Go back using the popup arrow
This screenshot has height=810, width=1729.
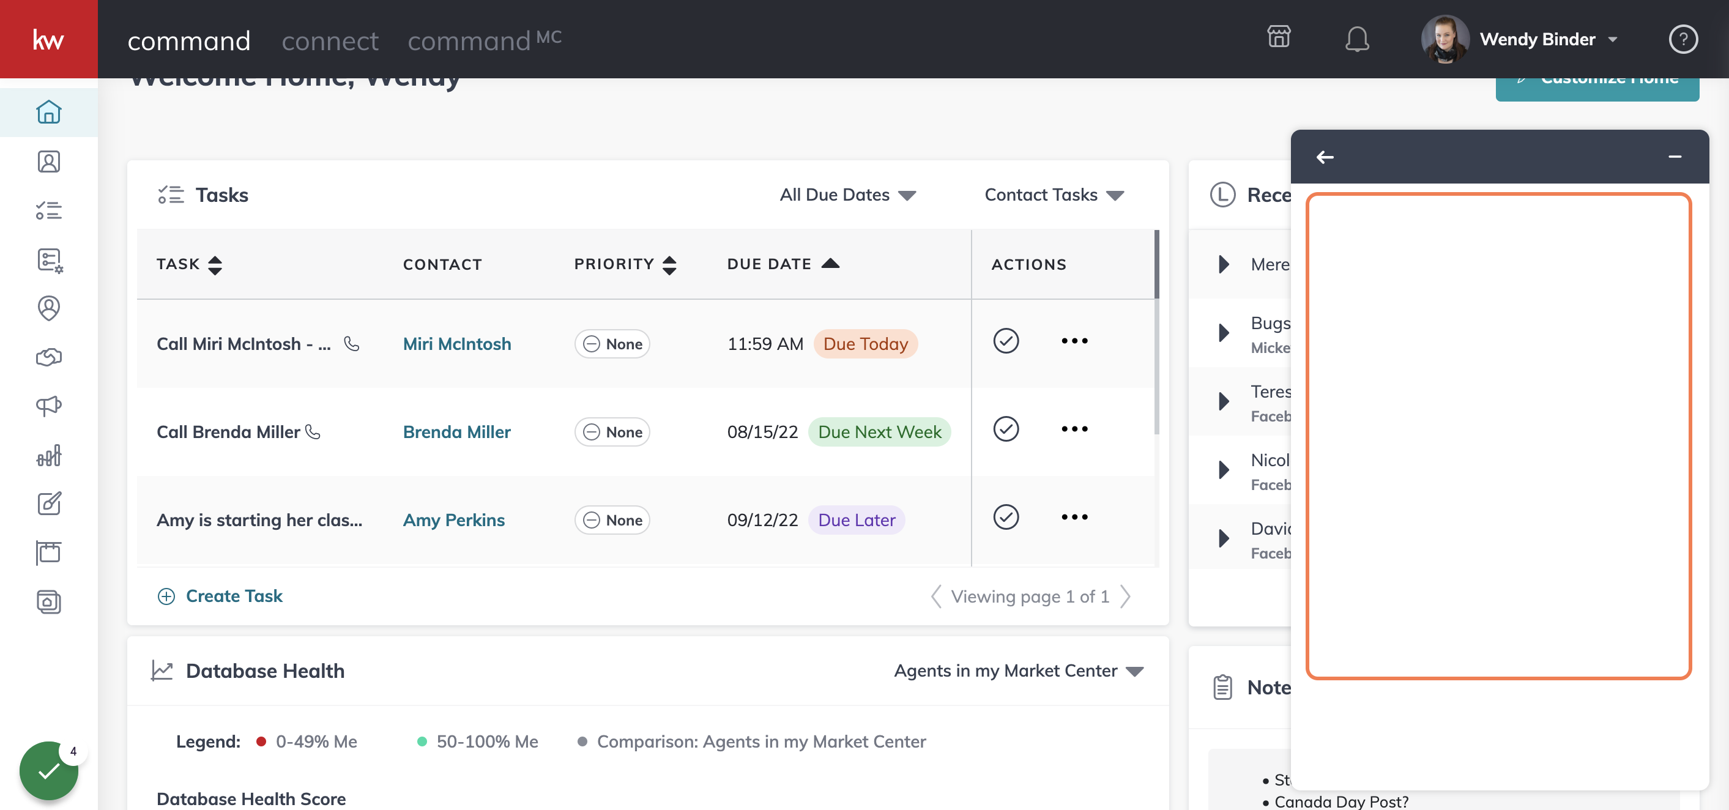pyautogui.click(x=1324, y=157)
